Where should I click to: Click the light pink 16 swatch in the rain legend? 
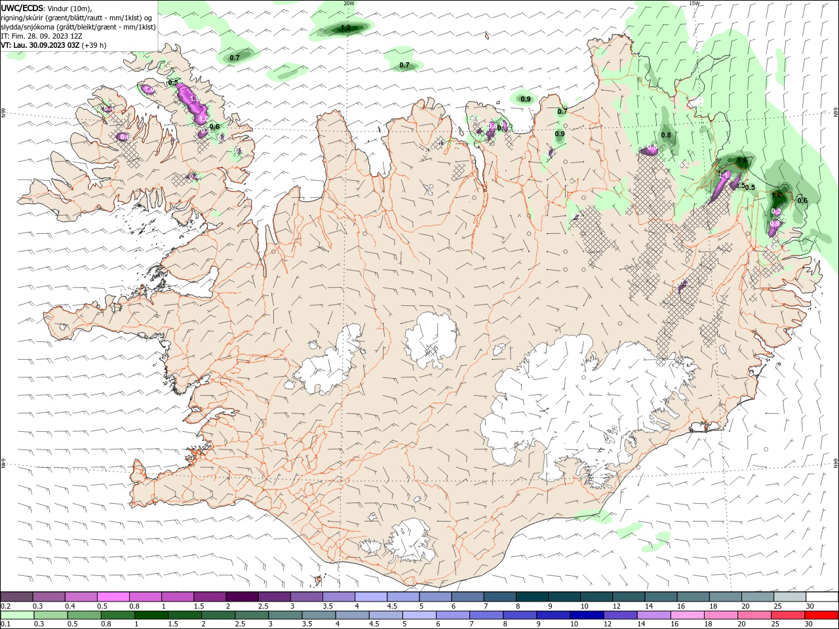pyautogui.click(x=687, y=615)
